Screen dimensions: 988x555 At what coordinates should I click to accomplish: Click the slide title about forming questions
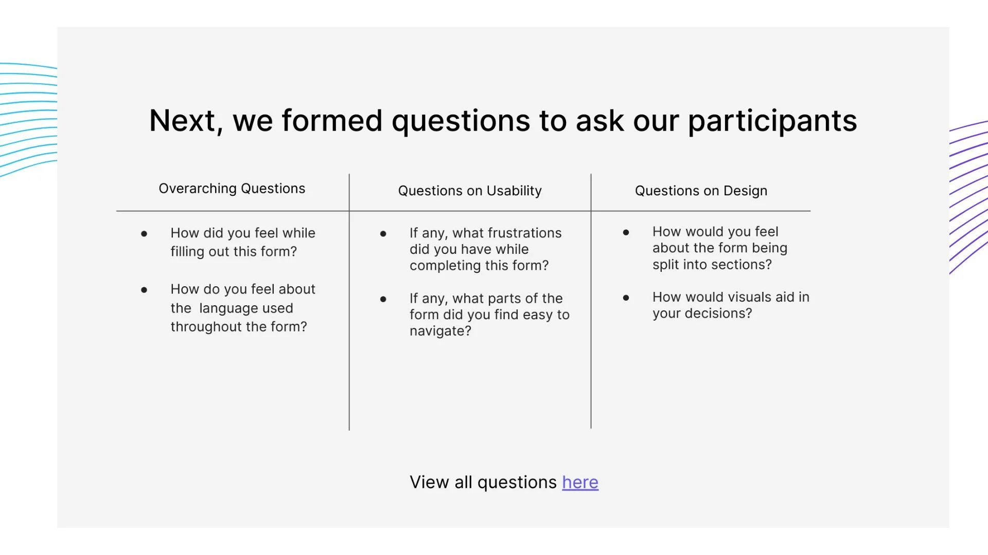coord(503,121)
